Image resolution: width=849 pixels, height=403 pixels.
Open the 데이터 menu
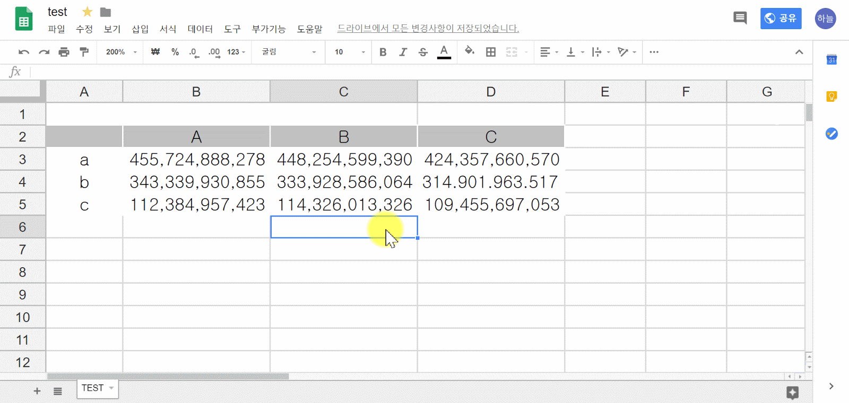point(200,29)
